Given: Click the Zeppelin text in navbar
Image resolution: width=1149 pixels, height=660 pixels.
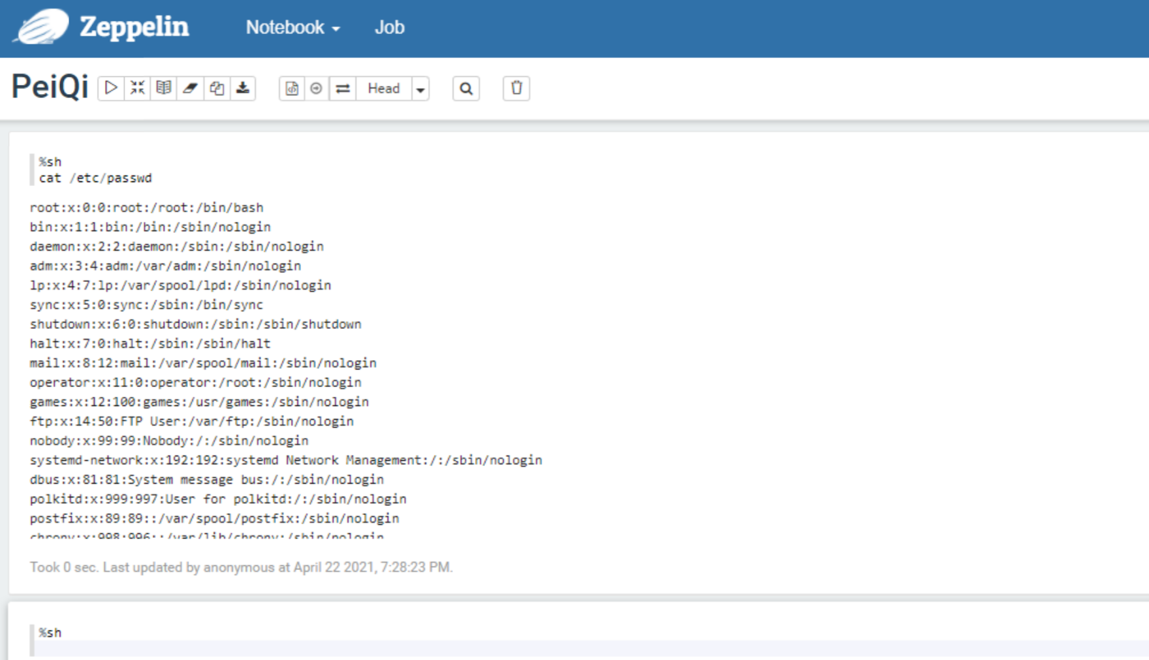Looking at the screenshot, I should coord(134,27).
